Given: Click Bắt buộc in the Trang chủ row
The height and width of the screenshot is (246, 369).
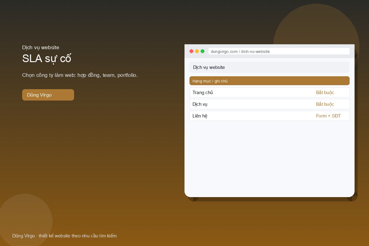Looking at the screenshot, I should pos(325,93).
